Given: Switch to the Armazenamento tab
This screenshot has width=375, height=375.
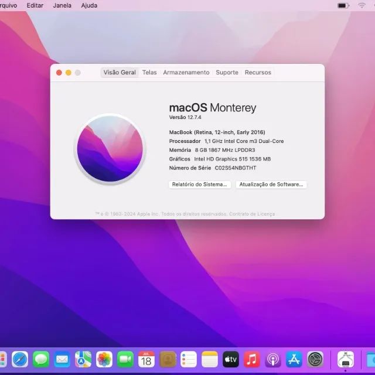Looking at the screenshot, I should click(186, 73).
